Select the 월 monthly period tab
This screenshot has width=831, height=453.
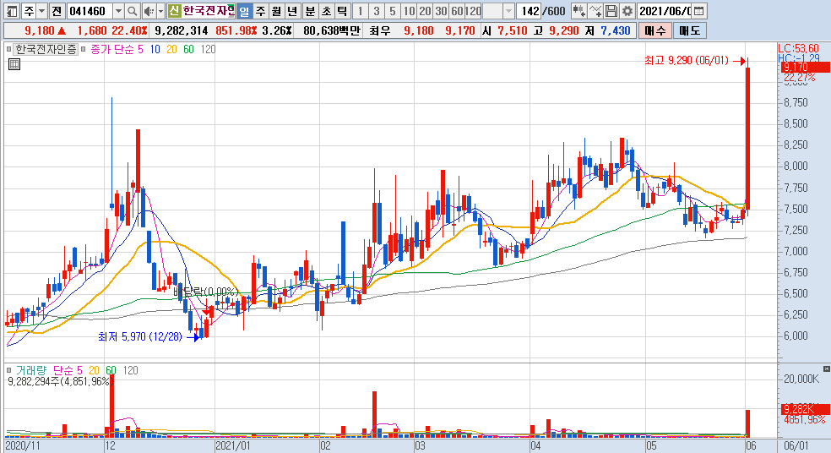pyautogui.click(x=276, y=11)
